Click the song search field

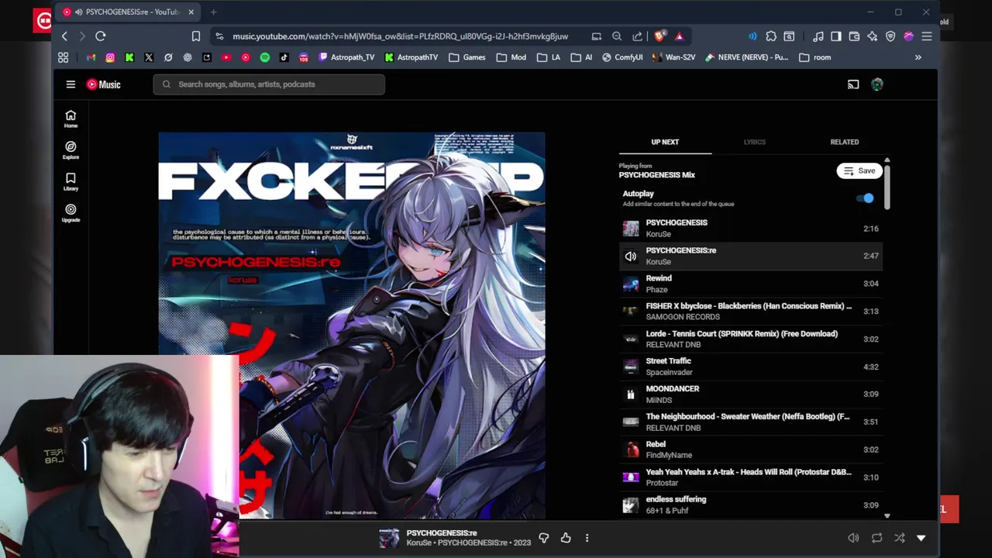pos(269,84)
